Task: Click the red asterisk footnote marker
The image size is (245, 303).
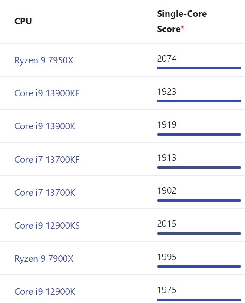Action: [182, 28]
